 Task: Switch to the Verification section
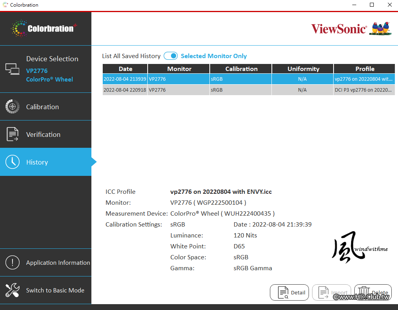[x=46, y=134]
